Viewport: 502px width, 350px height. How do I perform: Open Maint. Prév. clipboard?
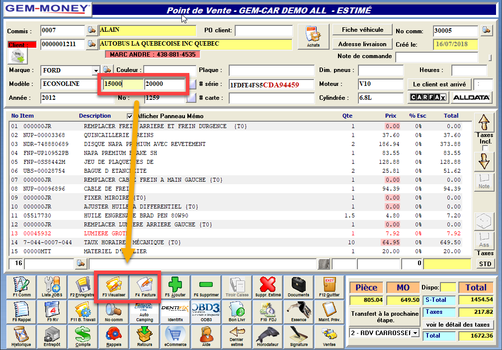point(329,311)
